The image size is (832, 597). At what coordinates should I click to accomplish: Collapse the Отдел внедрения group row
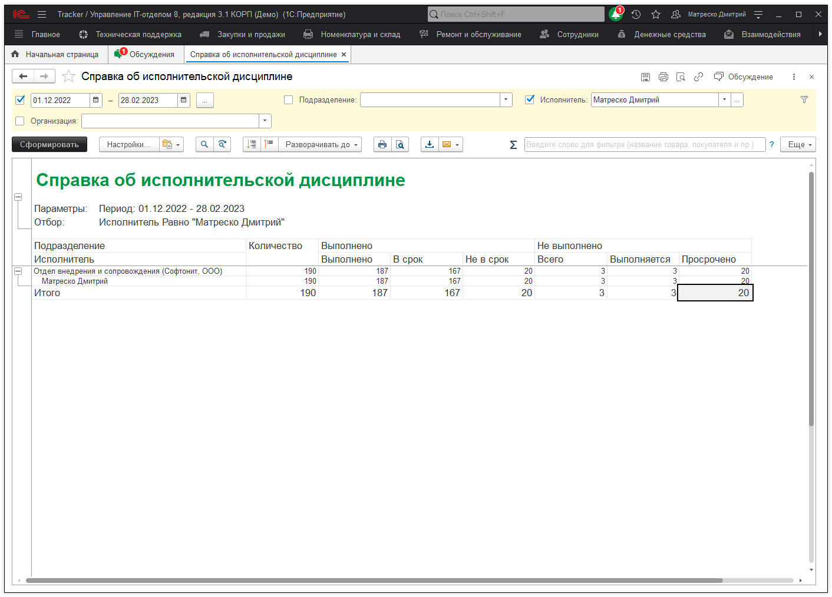(18, 271)
